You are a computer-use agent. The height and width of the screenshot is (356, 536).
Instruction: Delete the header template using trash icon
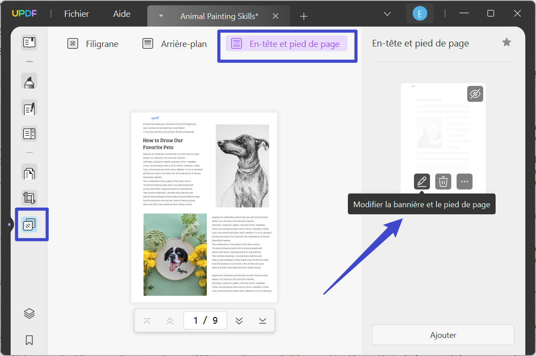443,182
